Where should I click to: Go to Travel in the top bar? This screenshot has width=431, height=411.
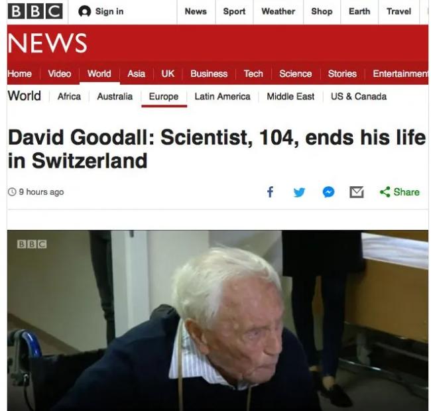(x=399, y=11)
